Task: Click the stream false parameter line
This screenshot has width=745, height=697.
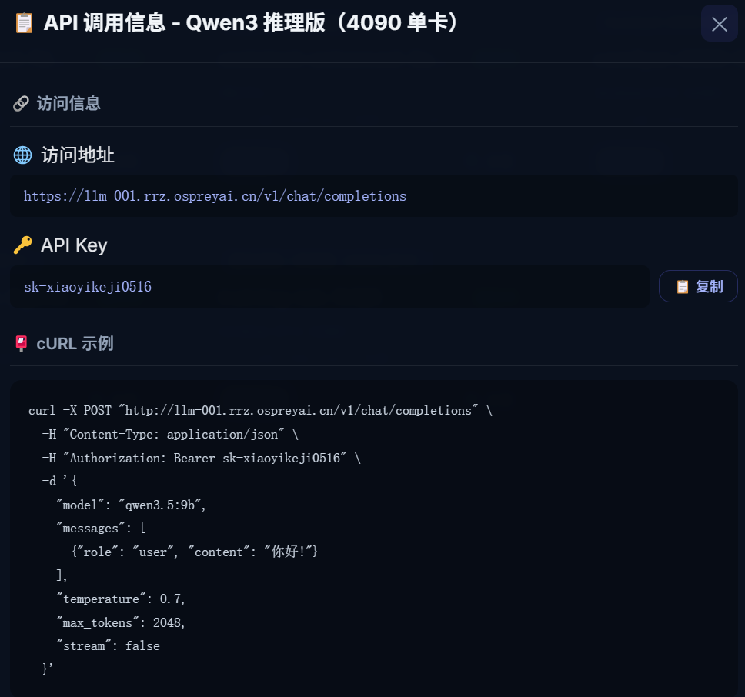Action: 108,645
